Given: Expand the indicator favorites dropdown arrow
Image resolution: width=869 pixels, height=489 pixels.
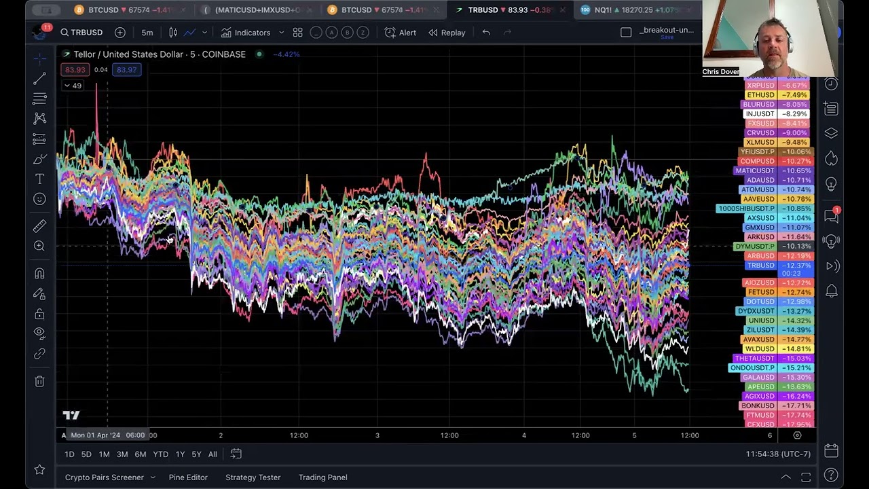Looking at the screenshot, I should pyautogui.click(x=282, y=33).
